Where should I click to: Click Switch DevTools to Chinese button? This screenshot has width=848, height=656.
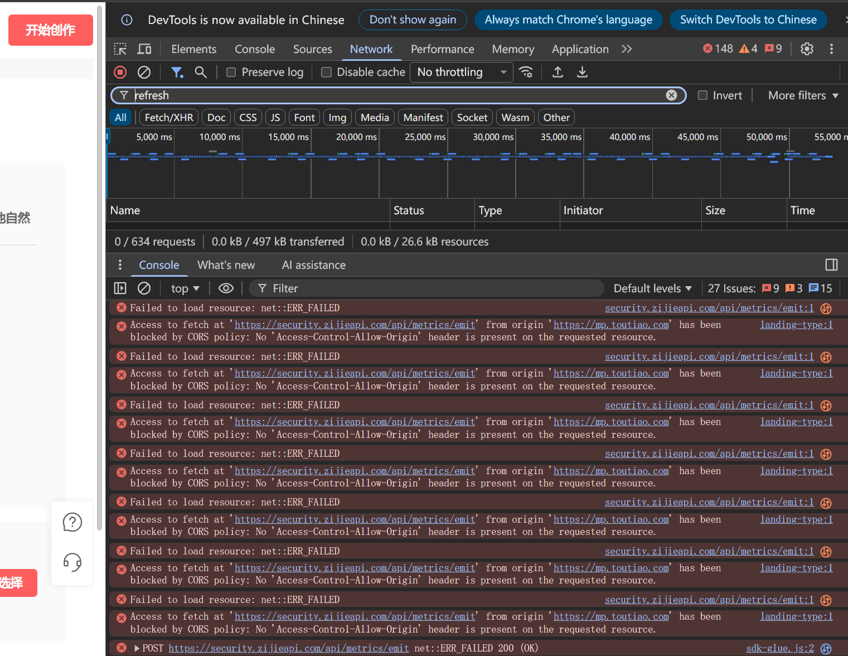(x=748, y=20)
